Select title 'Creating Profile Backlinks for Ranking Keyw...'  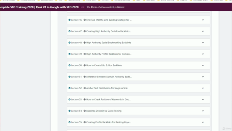click(x=109, y=122)
